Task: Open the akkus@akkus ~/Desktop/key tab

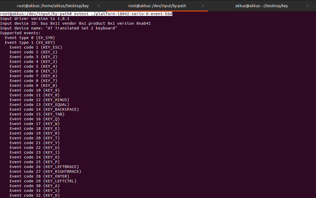Action: (261, 6)
